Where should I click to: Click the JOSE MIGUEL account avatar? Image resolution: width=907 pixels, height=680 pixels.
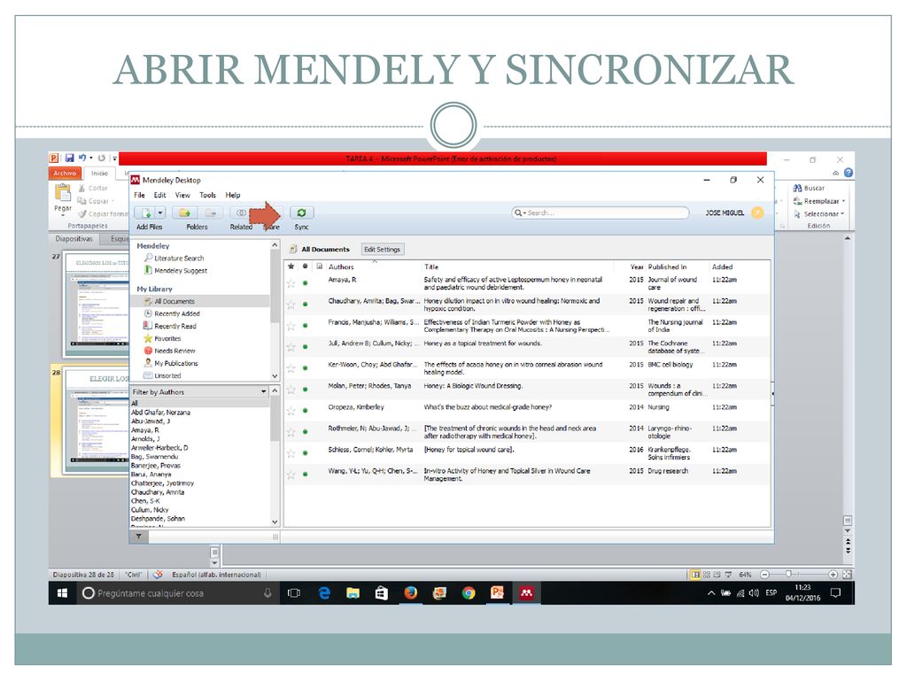[x=758, y=212]
